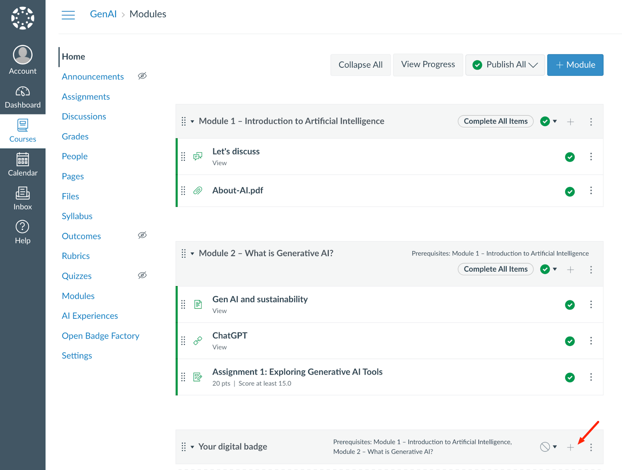Click the assignment icon beside Assignment 1

tap(198, 377)
